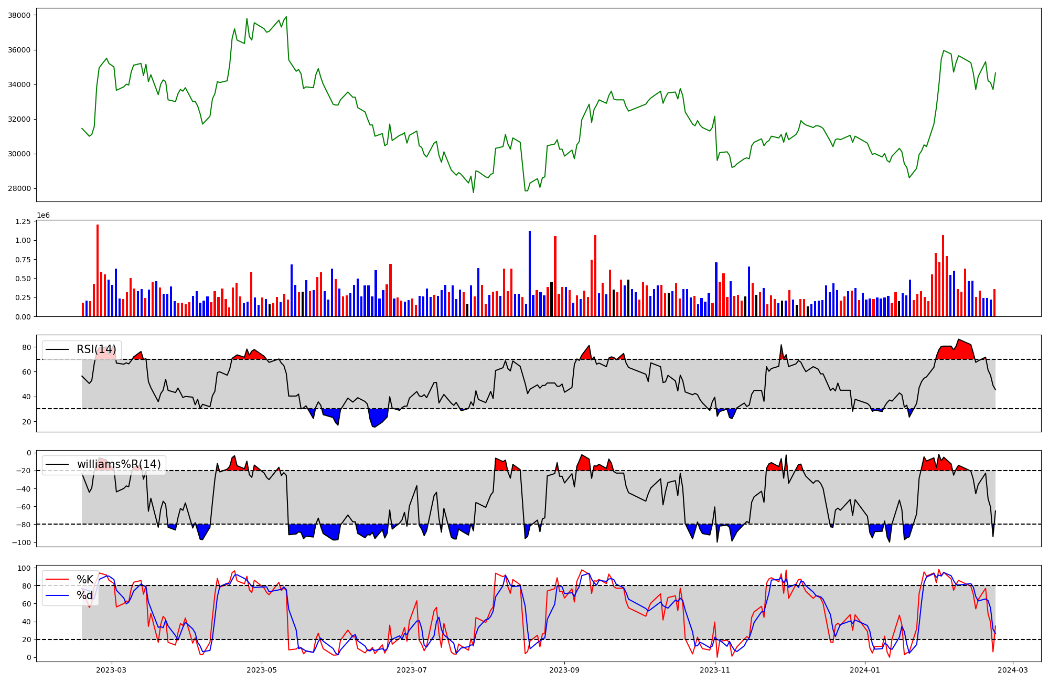Screen dimensions: 1049x682
Task: Click the 2024-01 x-axis date label
Action: 865,670
